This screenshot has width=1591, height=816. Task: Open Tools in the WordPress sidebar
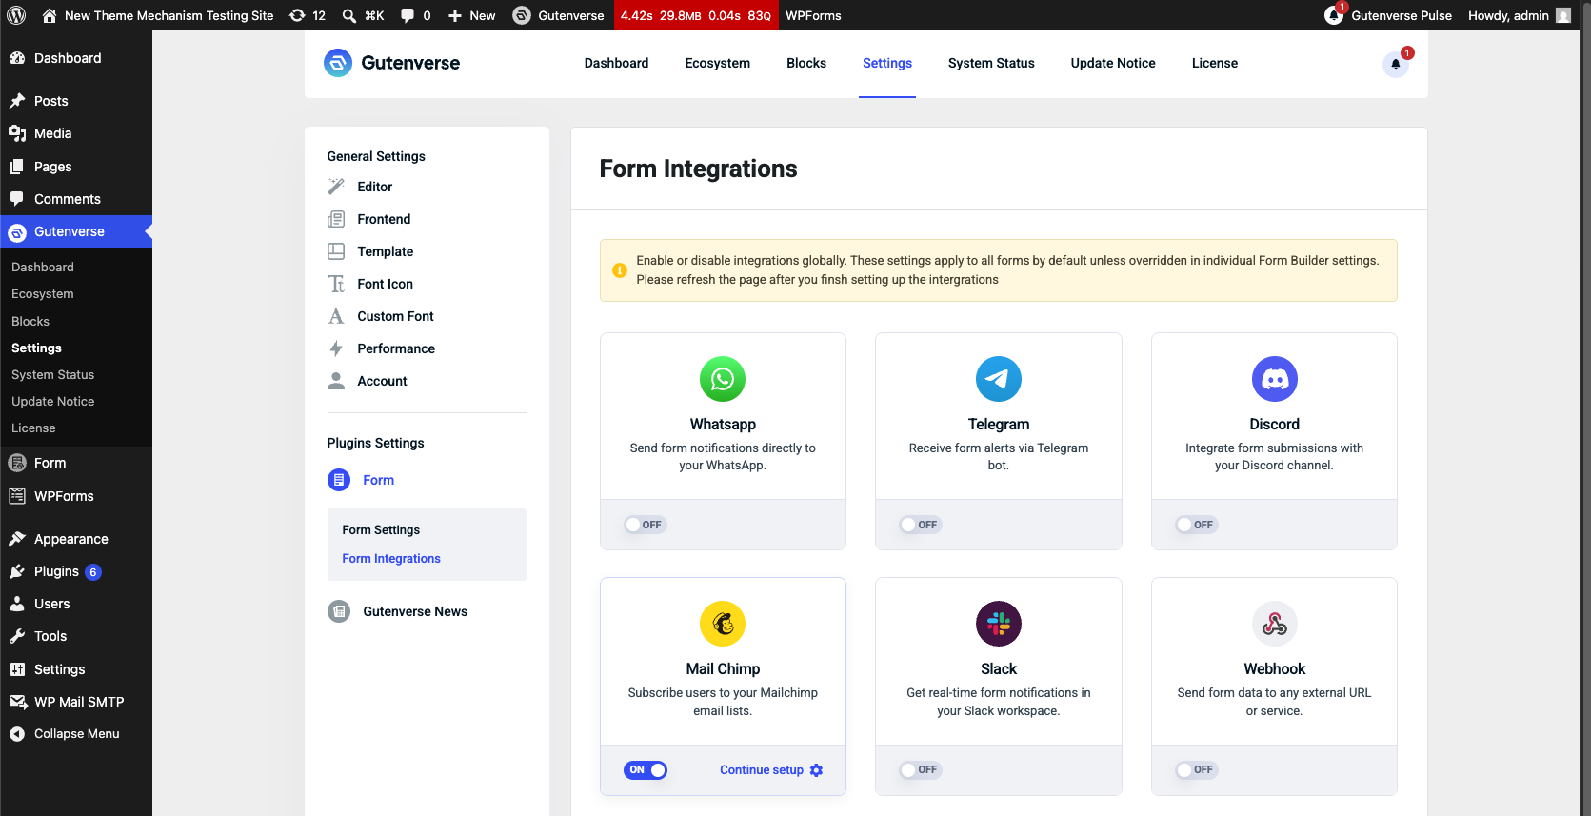pyautogui.click(x=76, y=636)
